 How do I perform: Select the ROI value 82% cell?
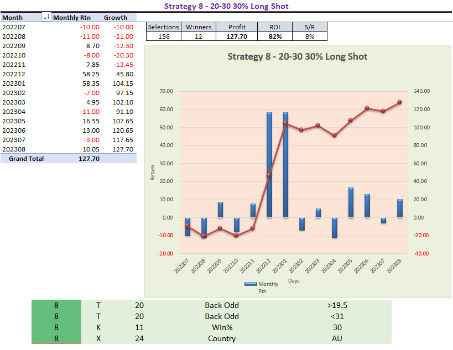[x=275, y=36]
